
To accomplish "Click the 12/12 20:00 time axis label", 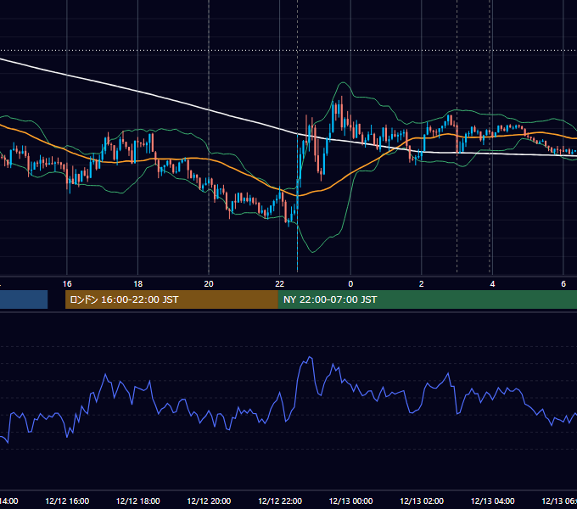I will tap(209, 501).
